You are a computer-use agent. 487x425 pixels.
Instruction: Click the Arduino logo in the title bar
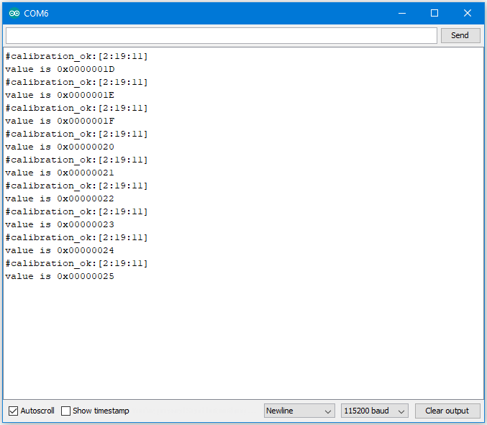(14, 13)
